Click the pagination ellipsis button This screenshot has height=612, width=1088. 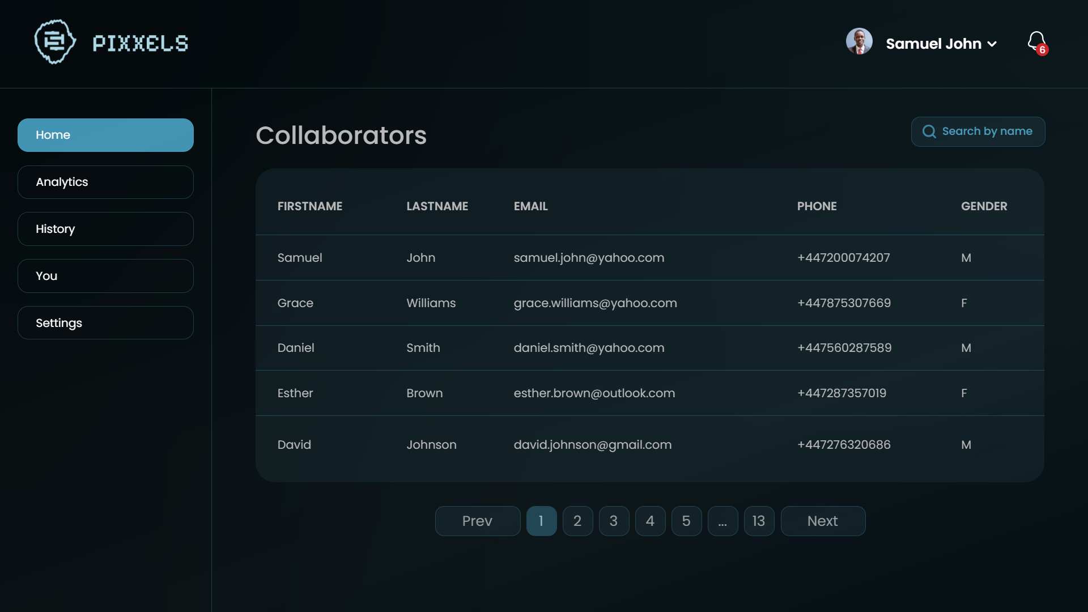point(722,521)
